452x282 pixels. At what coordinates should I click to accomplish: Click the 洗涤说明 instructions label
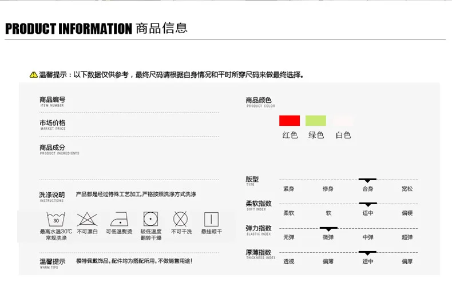[x=52, y=197]
